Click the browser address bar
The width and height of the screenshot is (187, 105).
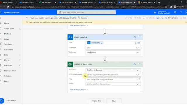89,7
